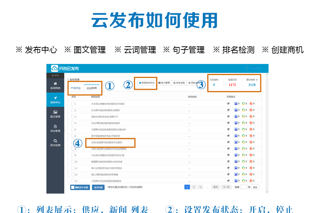Click the 任务队列 count 1172
The image size is (320, 213).
(x=232, y=85)
